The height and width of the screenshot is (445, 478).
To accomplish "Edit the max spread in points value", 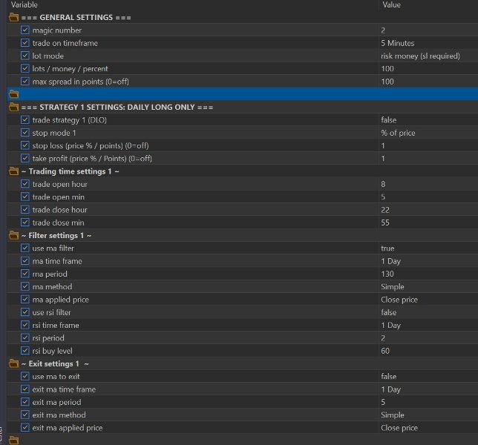I will pyautogui.click(x=387, y=82).
